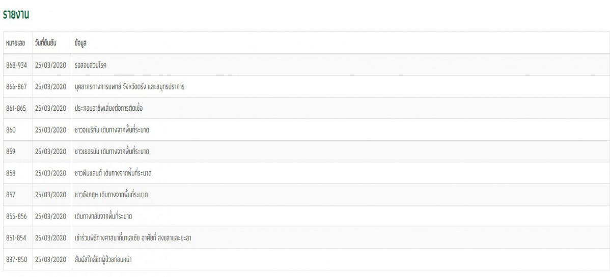Select the ชาวอเมริกัน row description
The image size is (610, 277).
point(112,130)
